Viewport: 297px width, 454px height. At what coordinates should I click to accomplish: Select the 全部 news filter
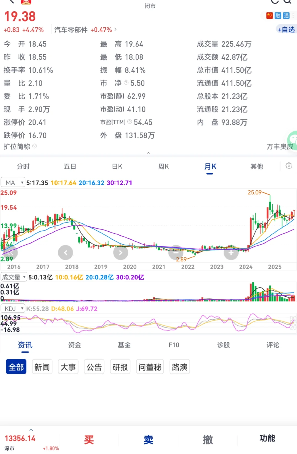16,367
